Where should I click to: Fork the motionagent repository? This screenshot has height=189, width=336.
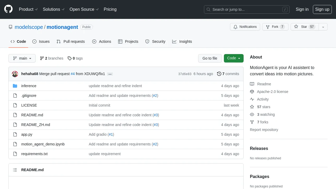point(275,27)
